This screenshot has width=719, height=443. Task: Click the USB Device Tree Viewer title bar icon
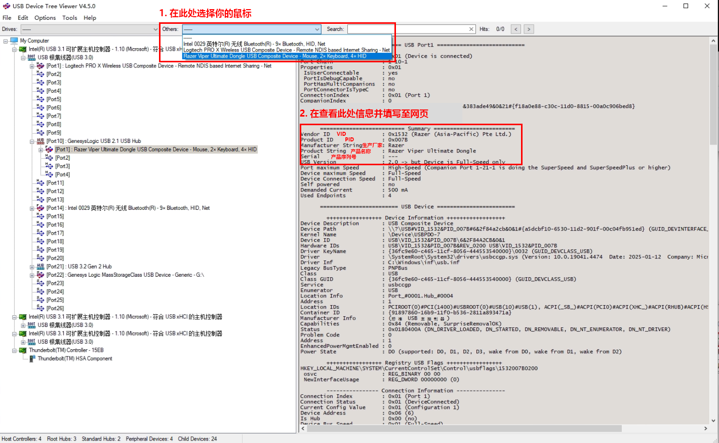coord(7,6)
